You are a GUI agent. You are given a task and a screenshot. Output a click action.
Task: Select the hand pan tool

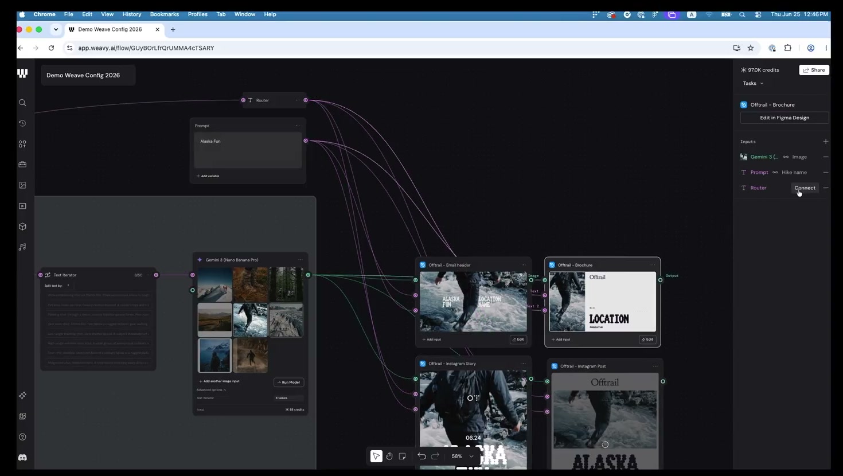[x=389, y=456]
